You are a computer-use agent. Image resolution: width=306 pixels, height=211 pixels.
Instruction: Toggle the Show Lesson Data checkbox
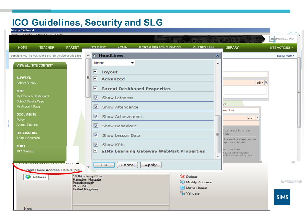coord(96,135)
